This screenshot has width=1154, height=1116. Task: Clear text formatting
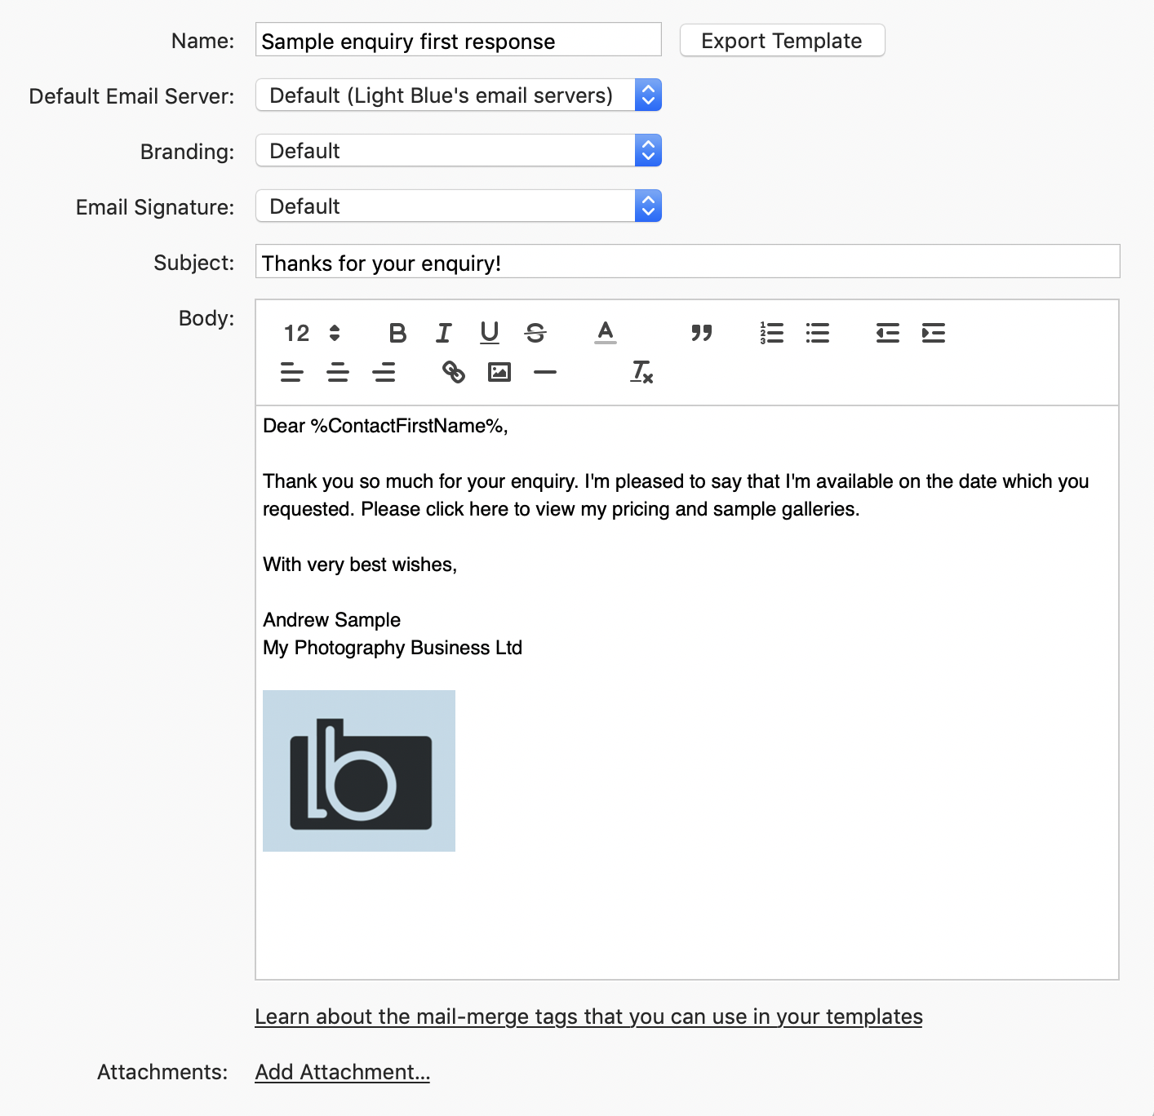(641, 372)
